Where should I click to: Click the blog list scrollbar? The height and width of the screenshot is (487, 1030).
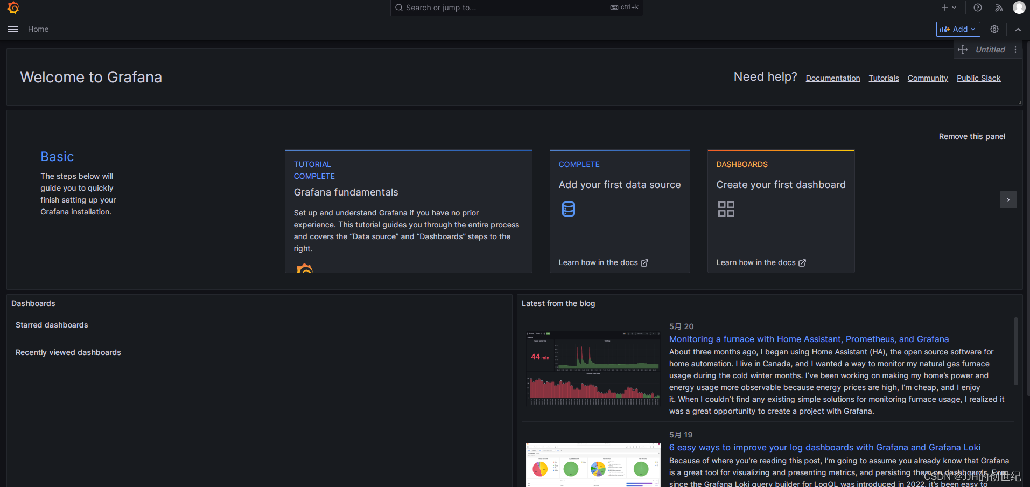[x=1016, y=351]
